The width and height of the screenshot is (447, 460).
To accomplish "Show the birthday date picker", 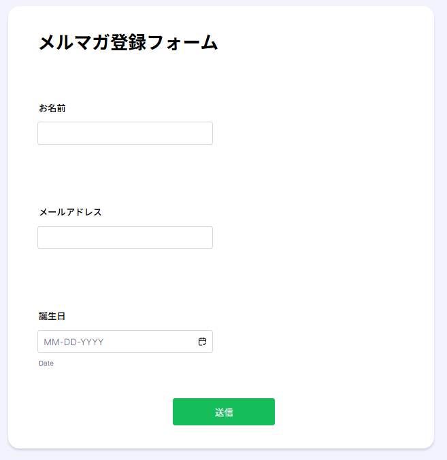I will click(202, 342).
